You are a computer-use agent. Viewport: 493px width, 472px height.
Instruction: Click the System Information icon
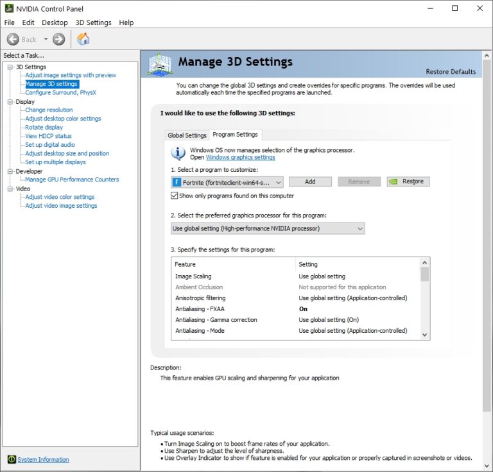12,459
